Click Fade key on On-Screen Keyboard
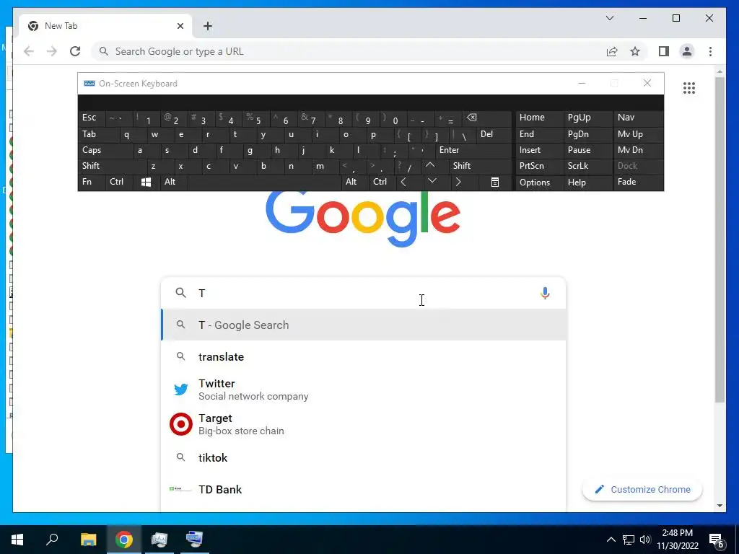 click(638, 183)
